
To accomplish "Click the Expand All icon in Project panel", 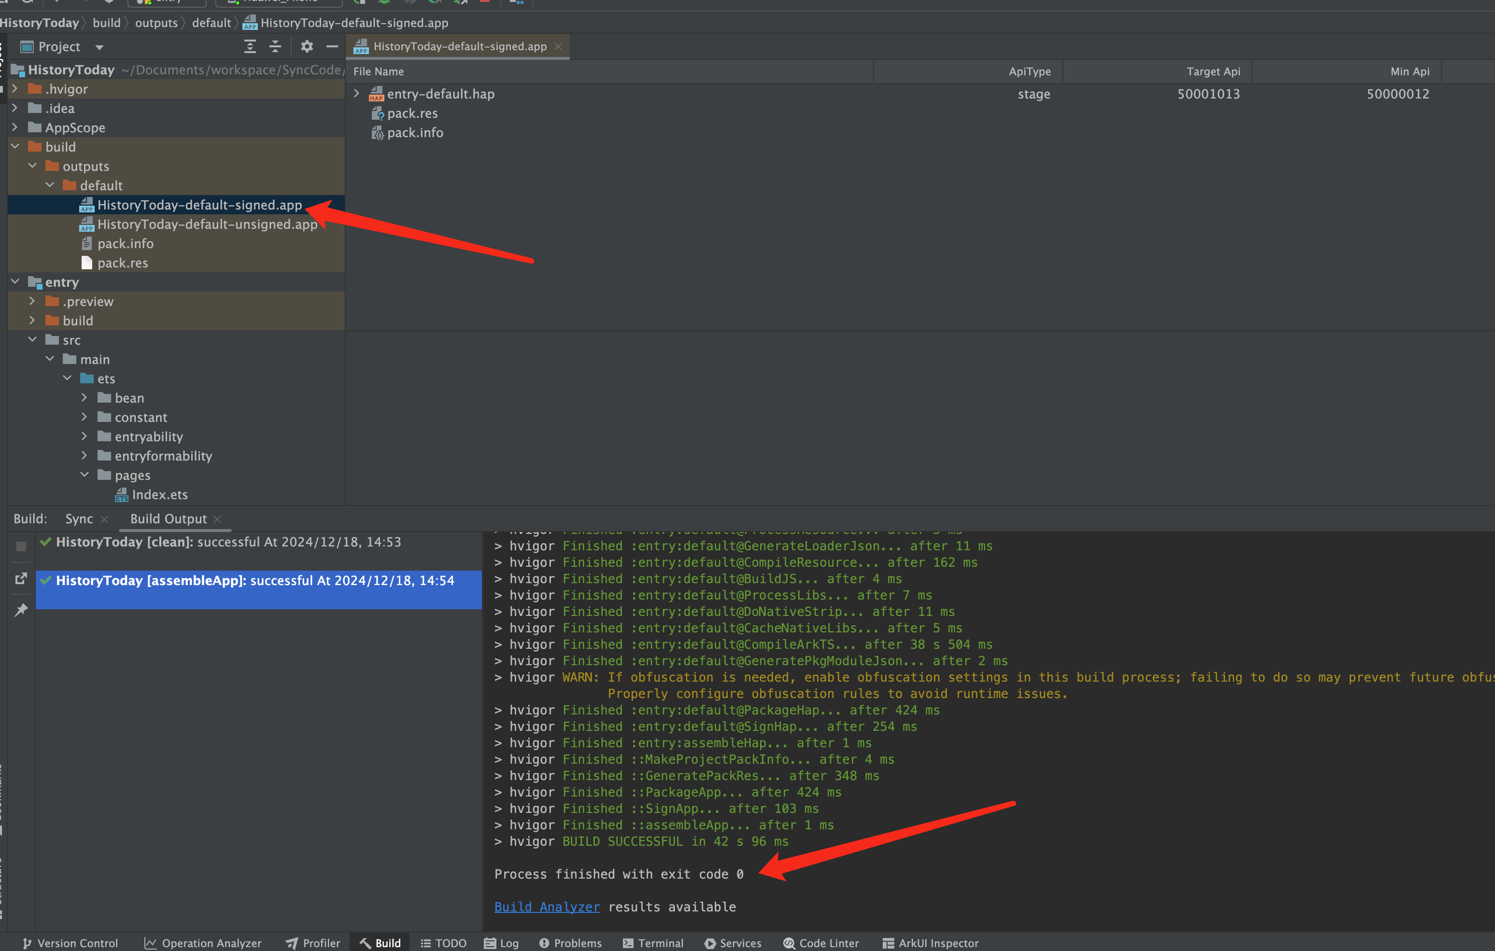I will pos(250,46).
